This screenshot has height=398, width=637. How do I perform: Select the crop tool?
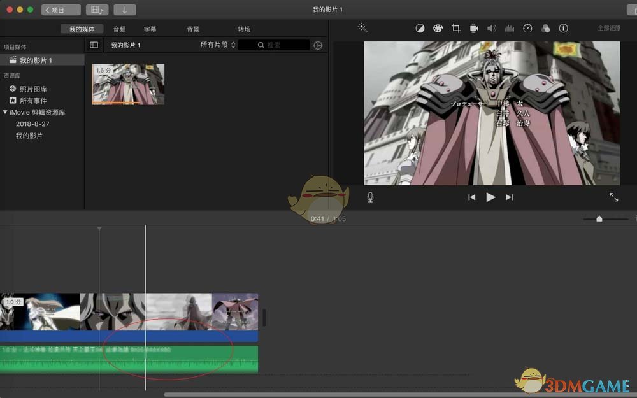(456, 28)
